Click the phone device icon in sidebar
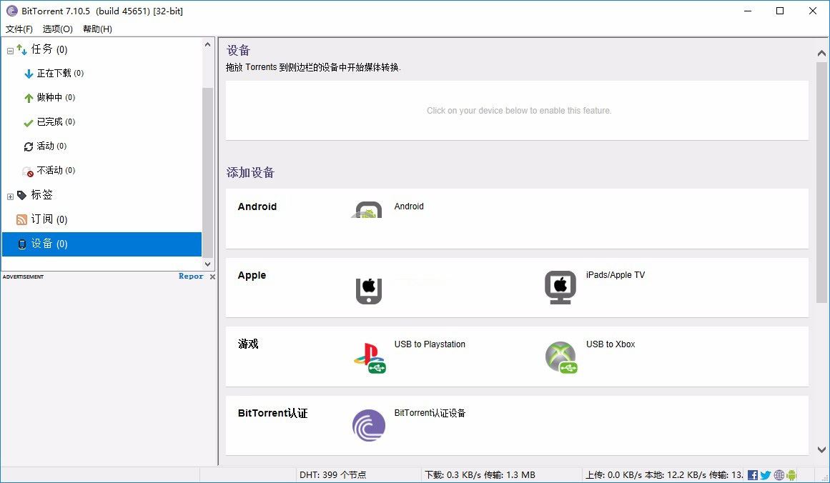The height and width of the screenshot is (483, 830). (x=21, y=244)
